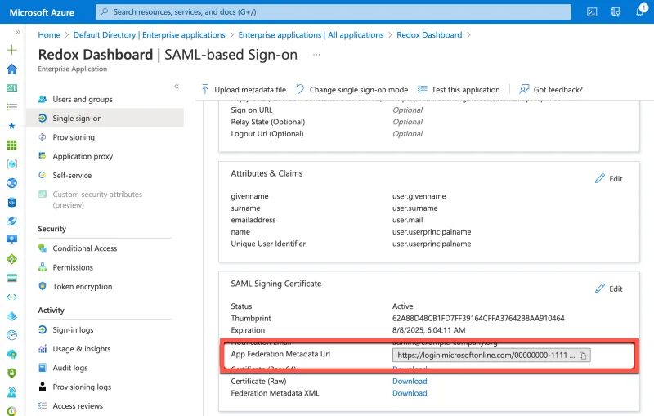
Task: Open Provisioning logs menu item
Action: 105,387
